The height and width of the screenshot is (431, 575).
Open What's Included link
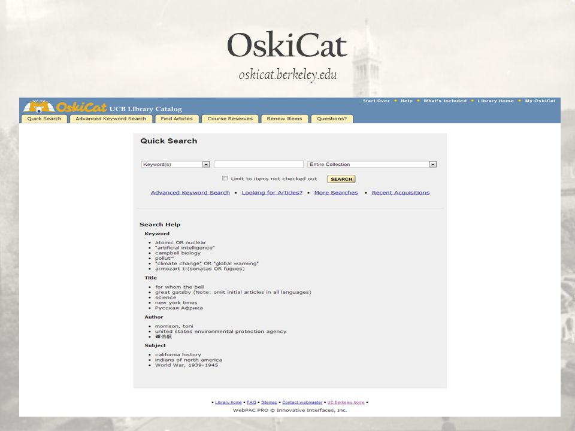[445, 101]
